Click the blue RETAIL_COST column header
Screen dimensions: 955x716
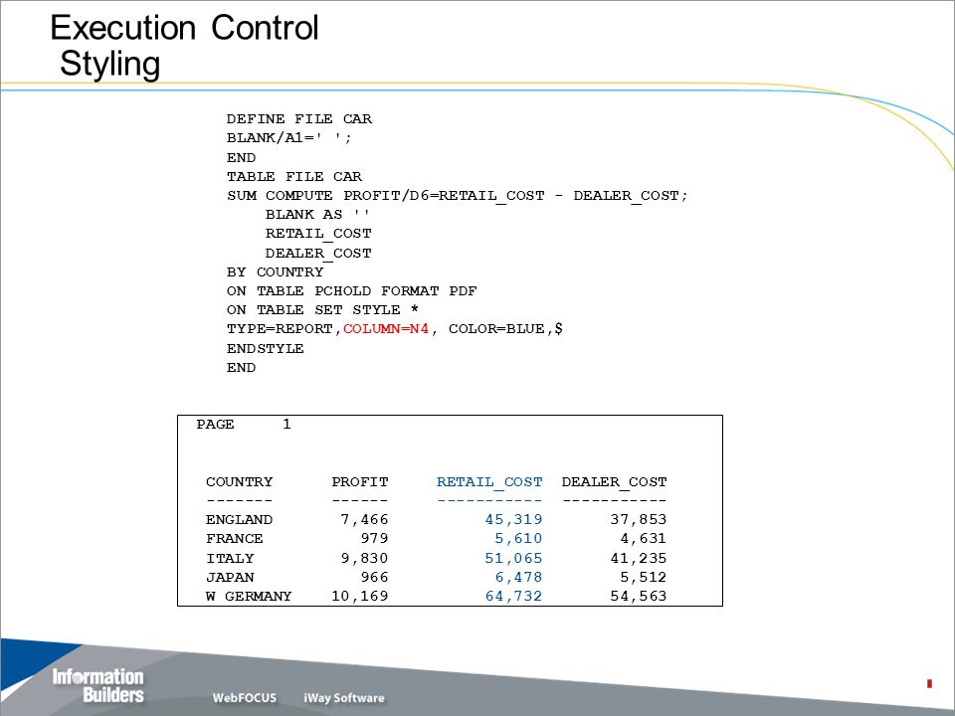[x=489, y=481]
